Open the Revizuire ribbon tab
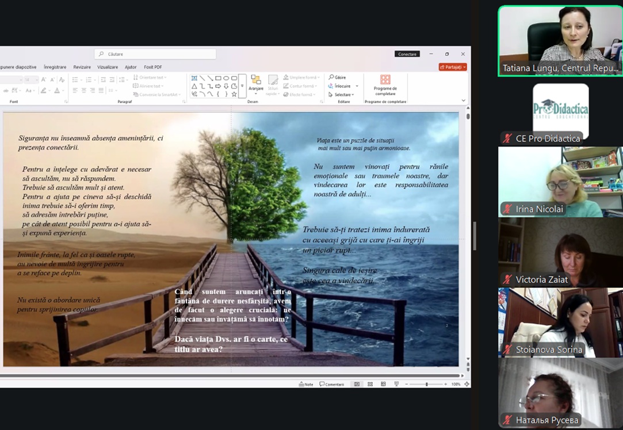The height and width of the screenshot is (430, 623). (x=82, y=67)
